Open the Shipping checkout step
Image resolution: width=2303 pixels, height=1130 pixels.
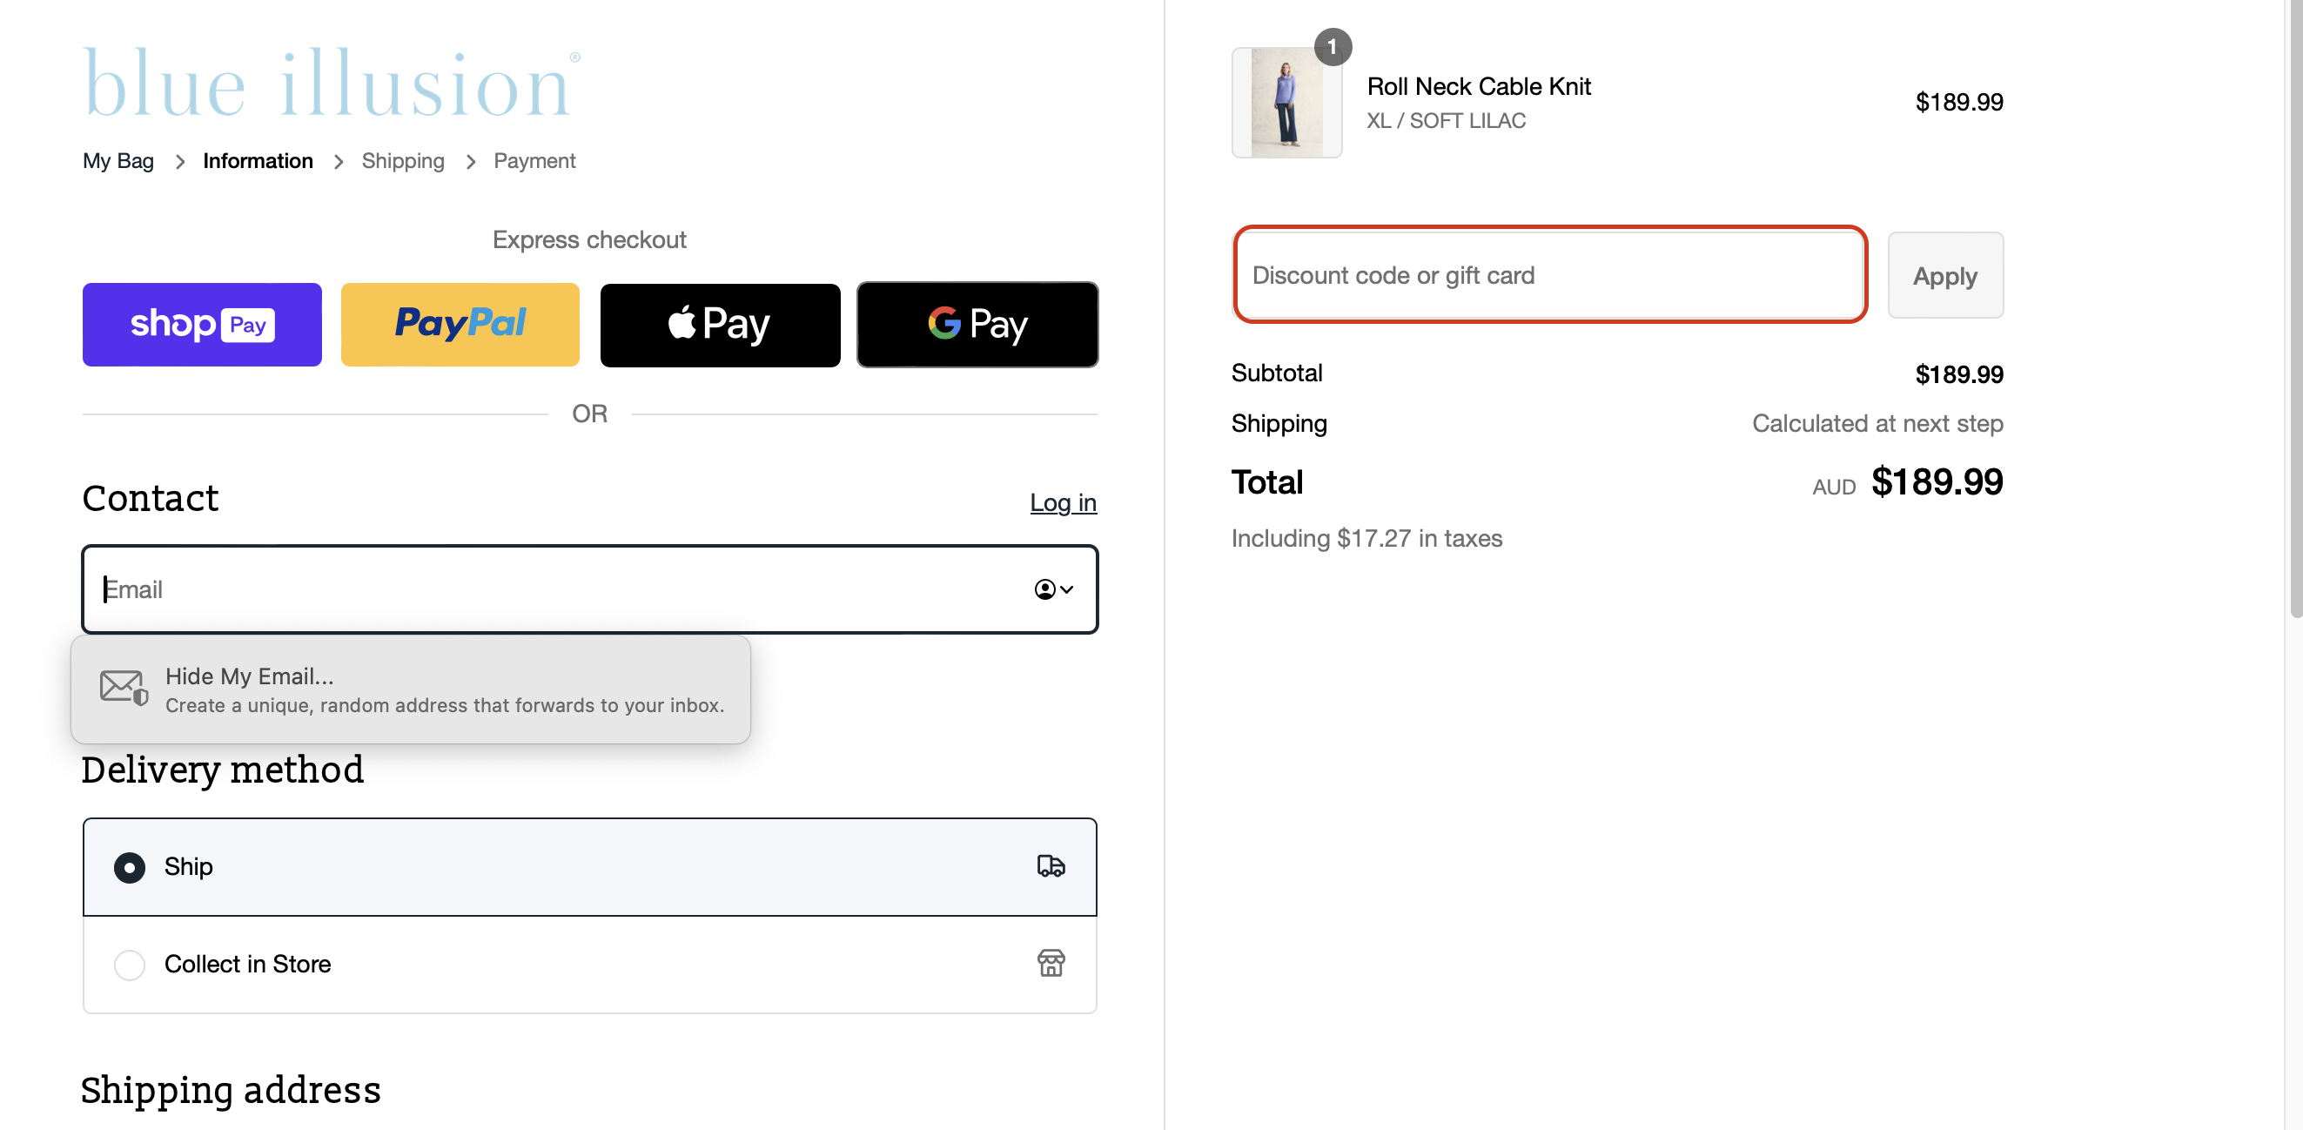[x=402, y=161]
